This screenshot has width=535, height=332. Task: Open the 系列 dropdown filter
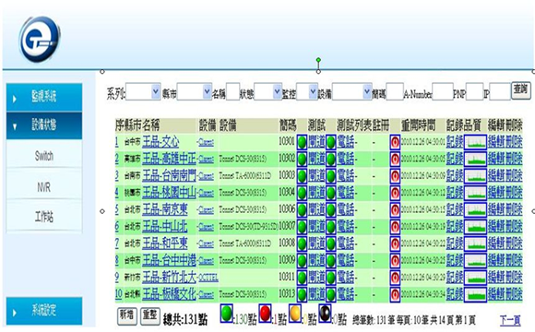[x=143, y=91]
